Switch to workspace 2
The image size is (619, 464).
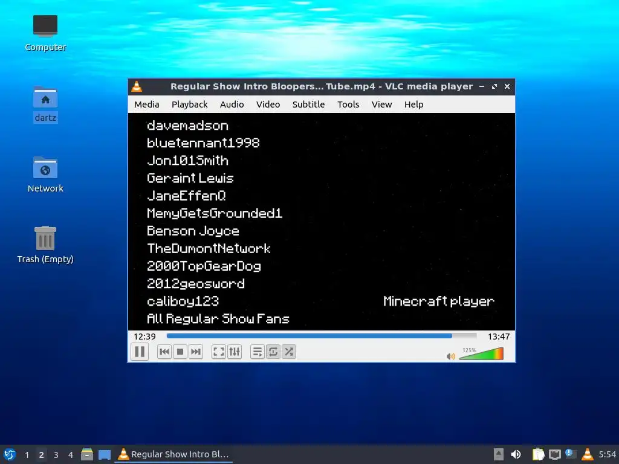[42, 455]
